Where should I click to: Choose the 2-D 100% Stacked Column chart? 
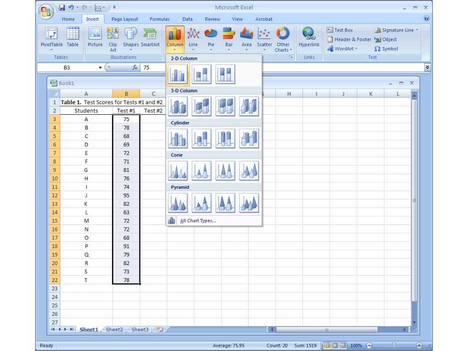[225, 74]
